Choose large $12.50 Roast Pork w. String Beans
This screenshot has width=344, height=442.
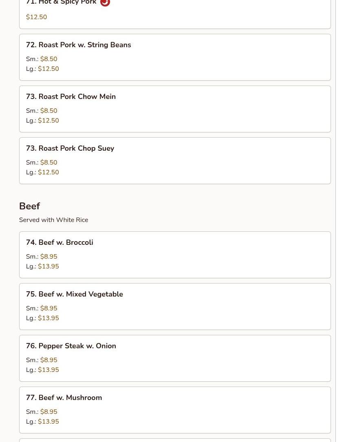[48, 69]
